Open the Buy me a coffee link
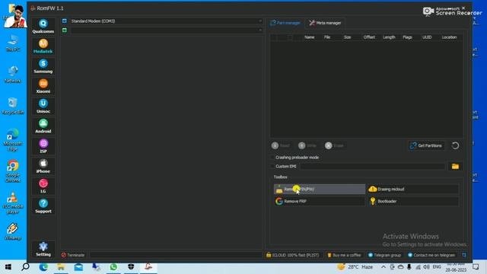 tap(344, 255)
